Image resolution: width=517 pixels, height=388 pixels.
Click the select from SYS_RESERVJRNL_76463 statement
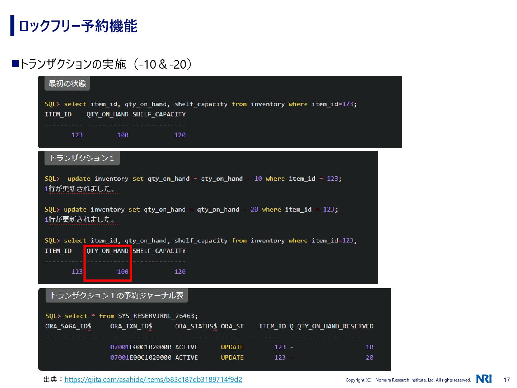tap(121, 316)
